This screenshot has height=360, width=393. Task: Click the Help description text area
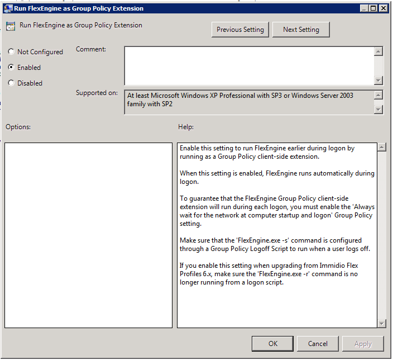point(277,235)
